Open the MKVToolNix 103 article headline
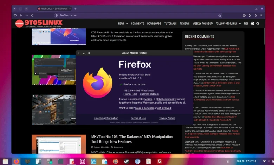Viewport: 274px width, 165px height. [x=132, y=139]
